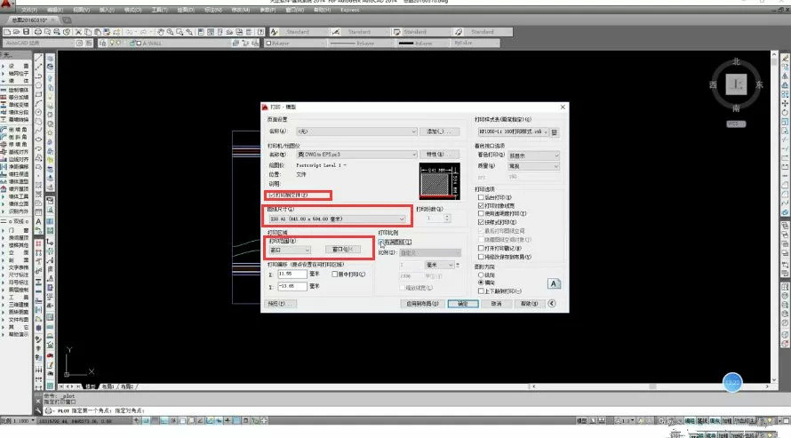Click the Preview button in print dialog
Viewport: 791px width, 438px height.
pos(281,303)
